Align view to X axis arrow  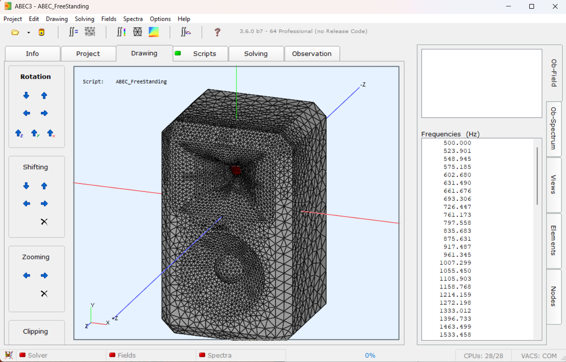51,133
